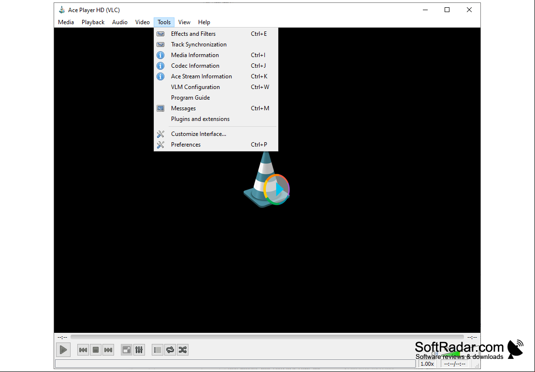Skip to previous media track

83,349
